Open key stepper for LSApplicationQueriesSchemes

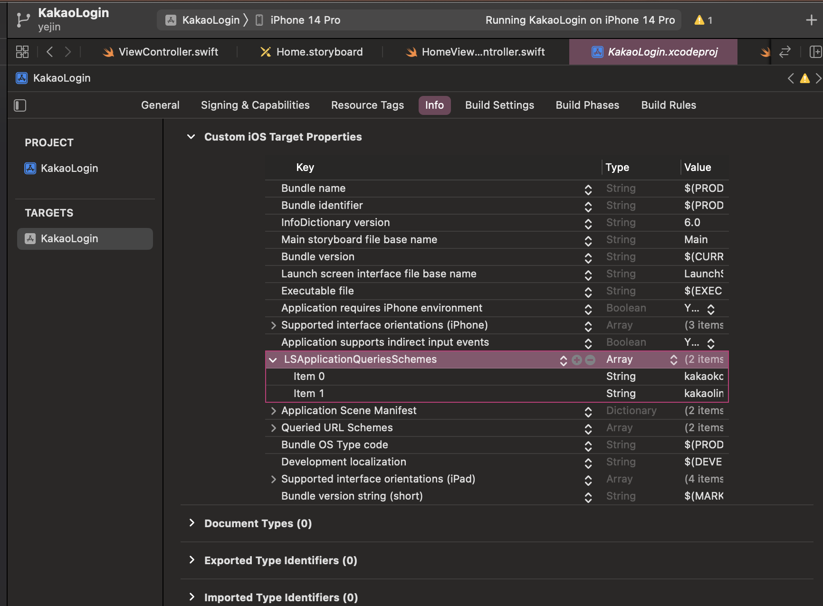point(564,360)
